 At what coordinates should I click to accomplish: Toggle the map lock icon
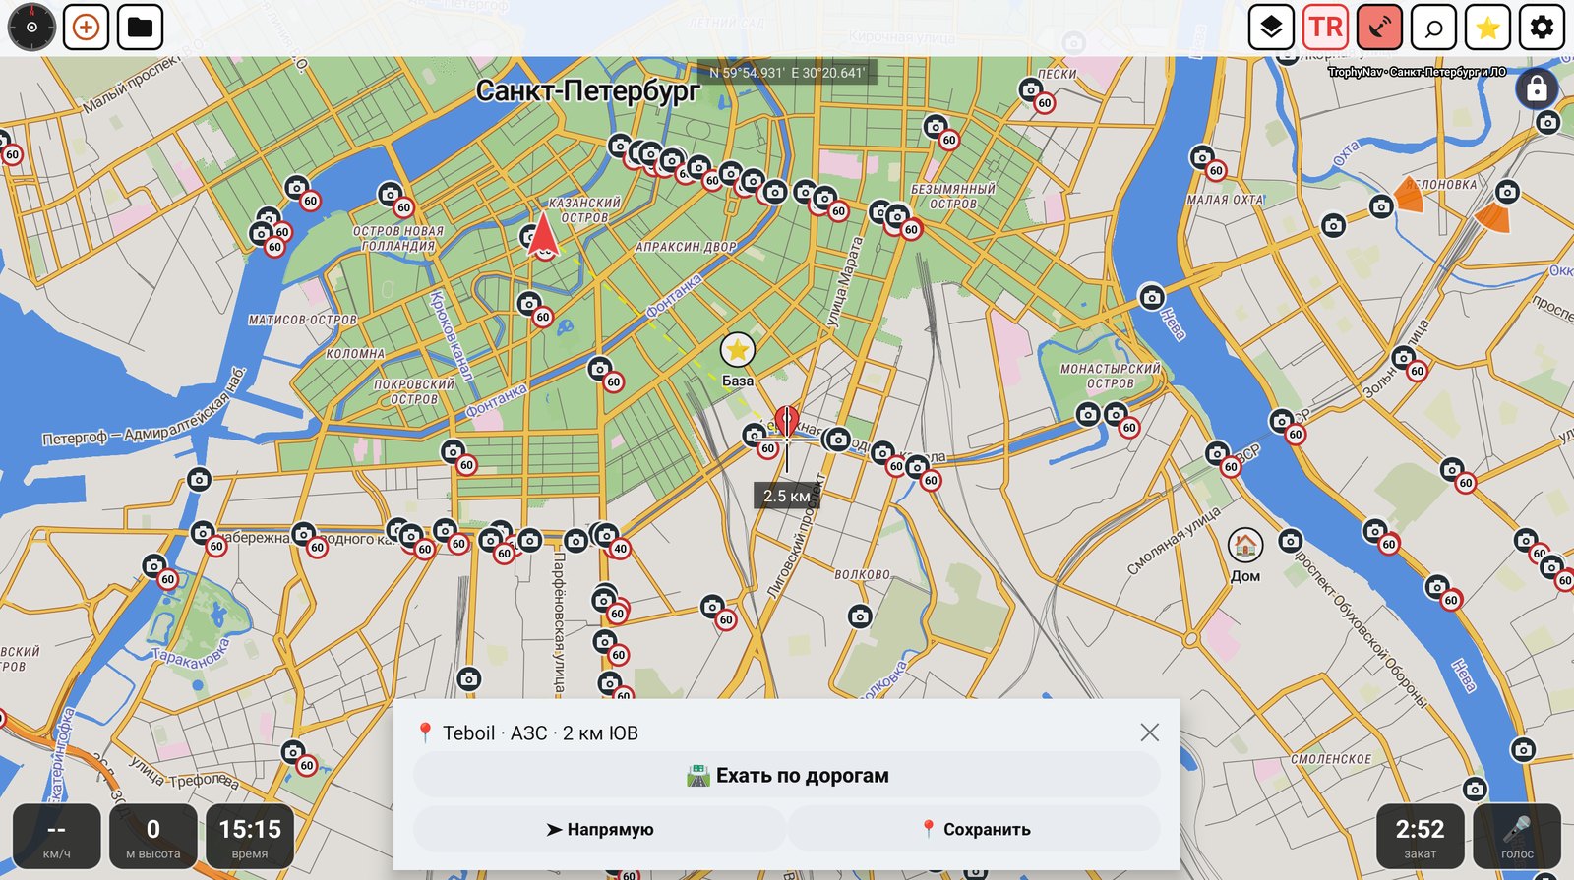click(1537, 89)
